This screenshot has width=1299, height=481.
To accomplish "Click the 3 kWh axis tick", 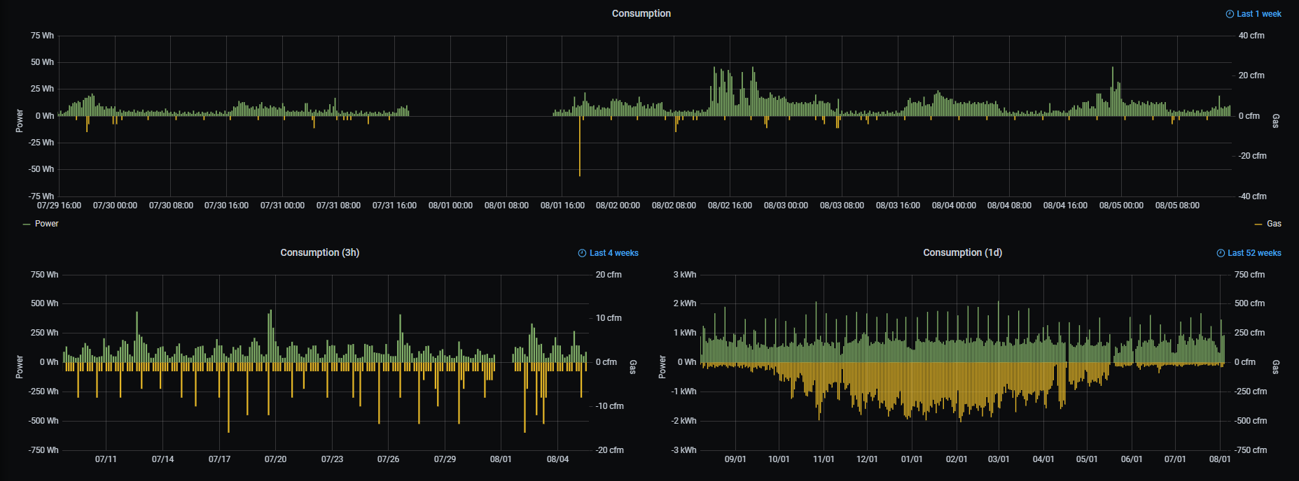I will pyautogui.click(x=685, y=275).
